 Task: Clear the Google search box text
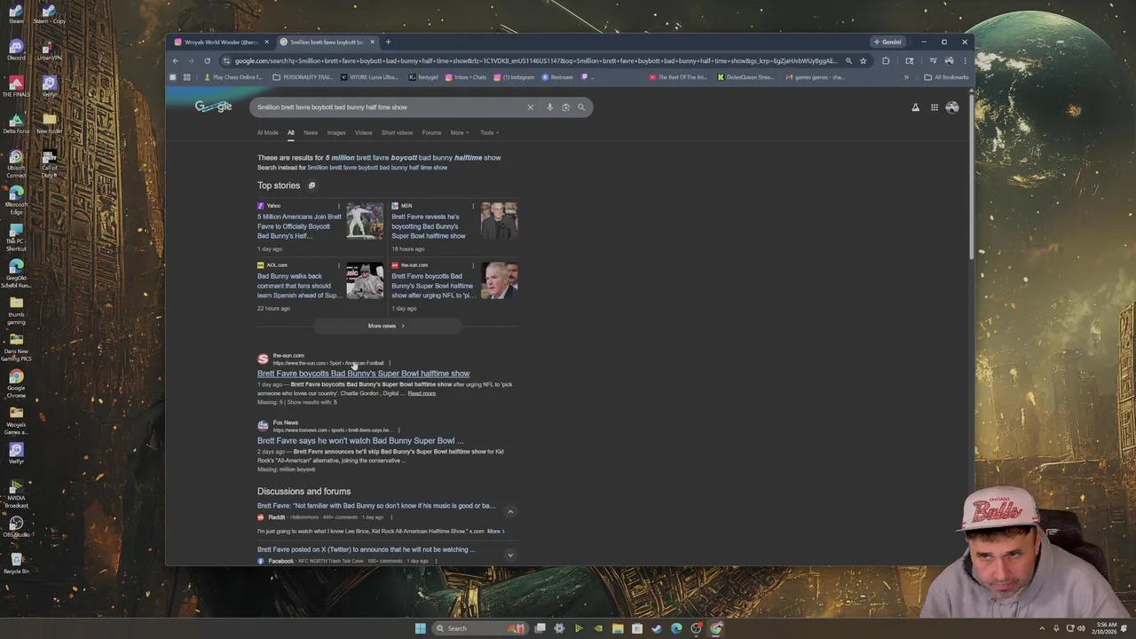point(531,107)
